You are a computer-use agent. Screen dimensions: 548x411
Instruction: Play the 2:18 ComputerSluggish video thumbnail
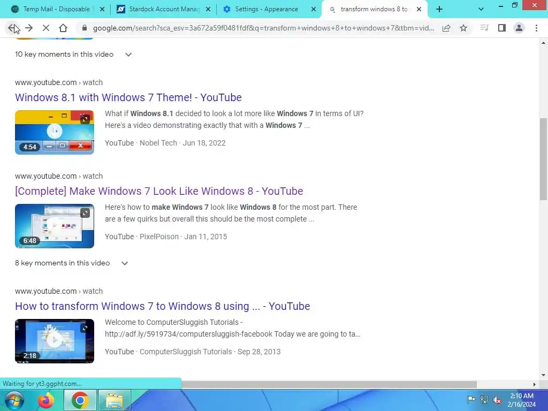pyautogui.click(x=55, y=341)
